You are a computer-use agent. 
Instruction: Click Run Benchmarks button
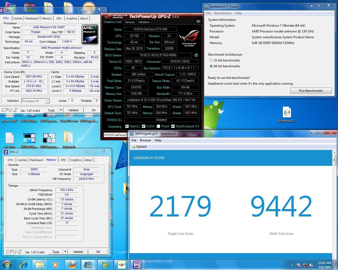pyautogui.click(x=311, y=91)
